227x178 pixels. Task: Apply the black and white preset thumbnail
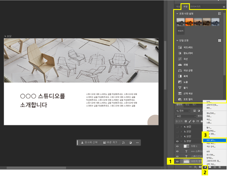(180, 22)
